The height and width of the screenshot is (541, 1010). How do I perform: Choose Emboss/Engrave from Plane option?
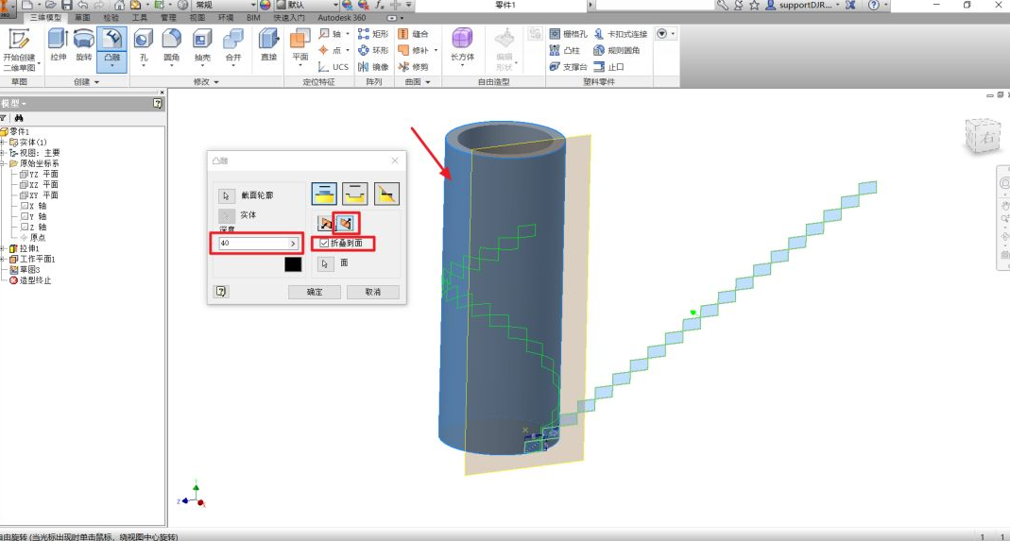tap(386, 194)
